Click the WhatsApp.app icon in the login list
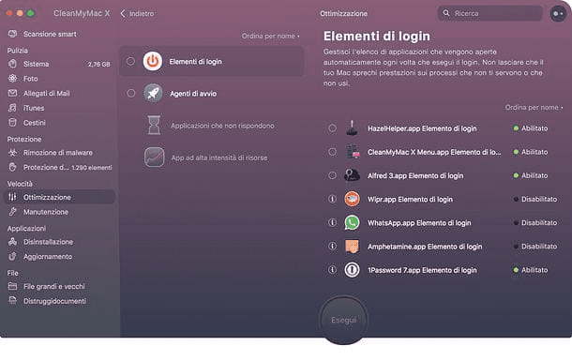The height and width of the screenshot is (361, 572). (x=352, y=223)
